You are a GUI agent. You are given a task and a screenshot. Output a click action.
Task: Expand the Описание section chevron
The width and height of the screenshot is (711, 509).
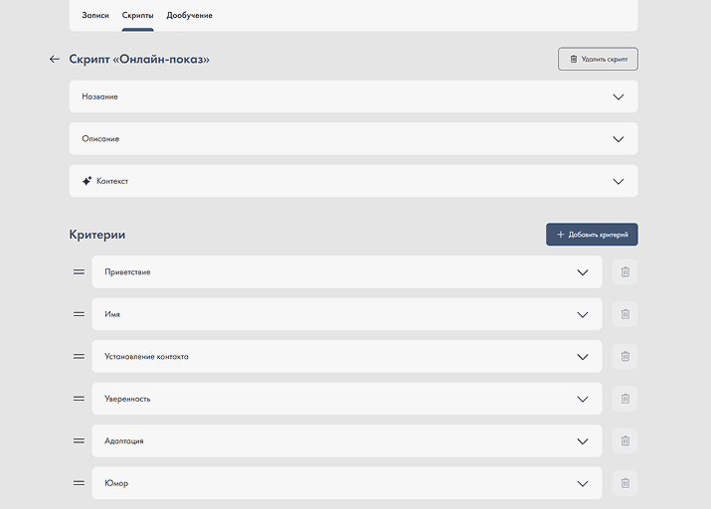(619, 139)
